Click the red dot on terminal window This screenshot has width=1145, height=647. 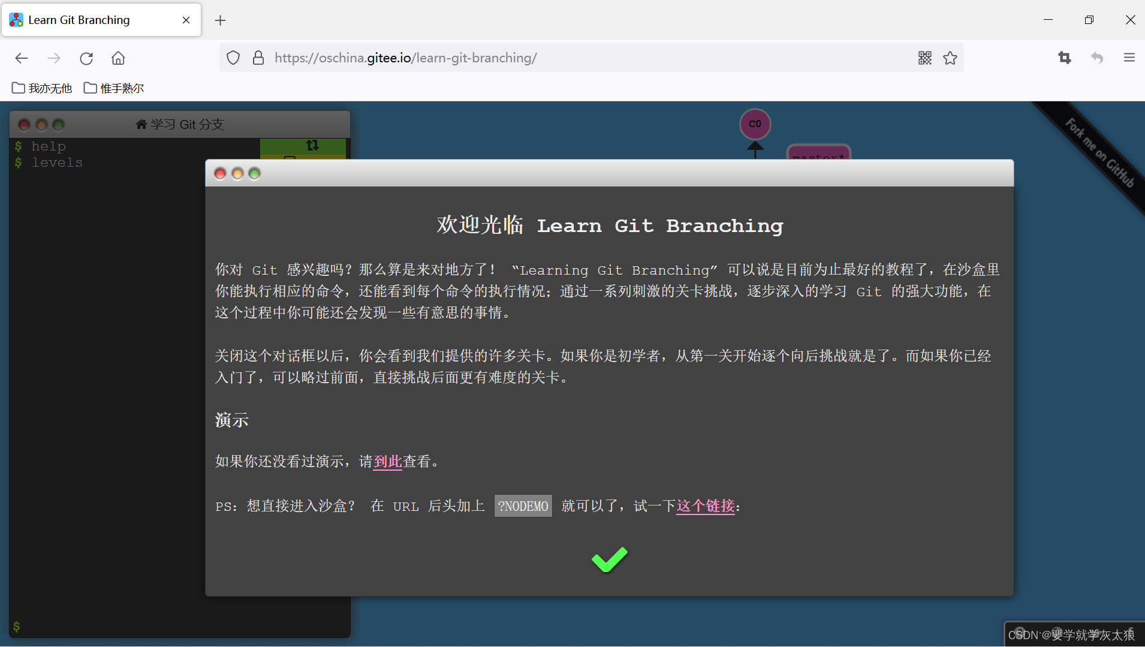tap(24, 124)
